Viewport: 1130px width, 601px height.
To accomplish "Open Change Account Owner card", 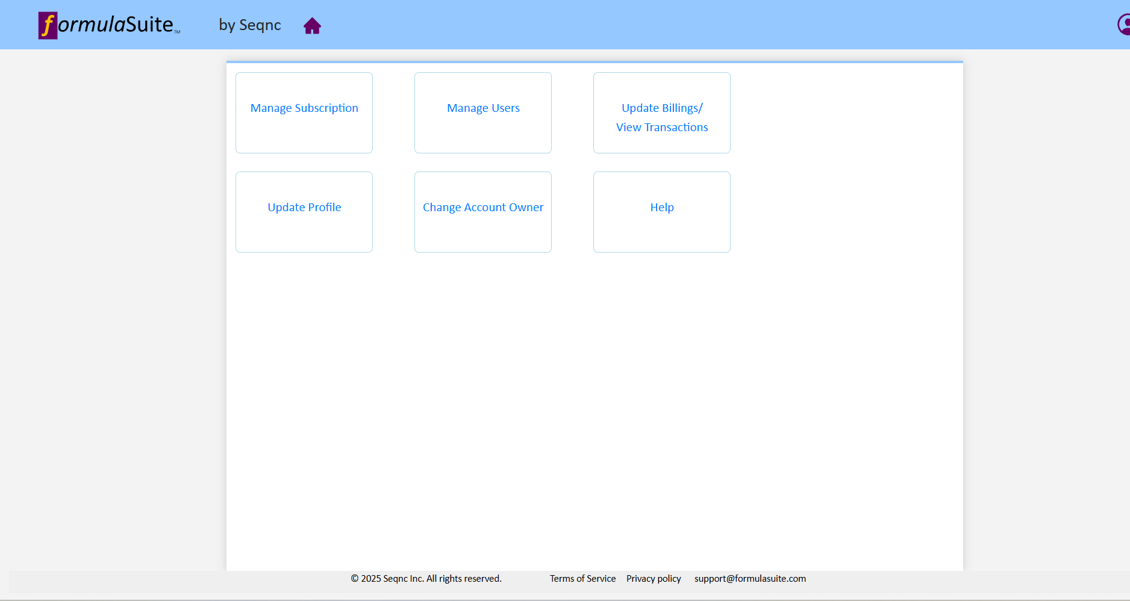I will (483, 212).
